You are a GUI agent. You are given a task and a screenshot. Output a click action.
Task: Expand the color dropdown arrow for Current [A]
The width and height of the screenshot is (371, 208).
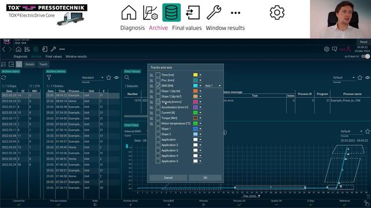(201, 113)
